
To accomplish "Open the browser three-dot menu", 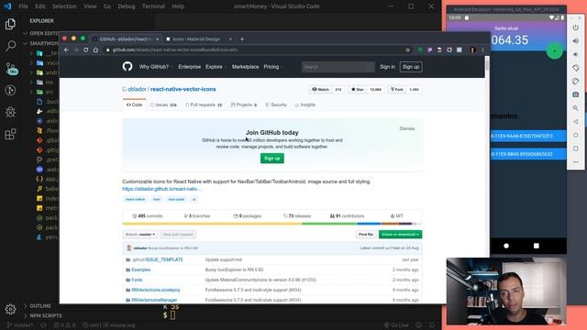I will click(x=483, y=49).
